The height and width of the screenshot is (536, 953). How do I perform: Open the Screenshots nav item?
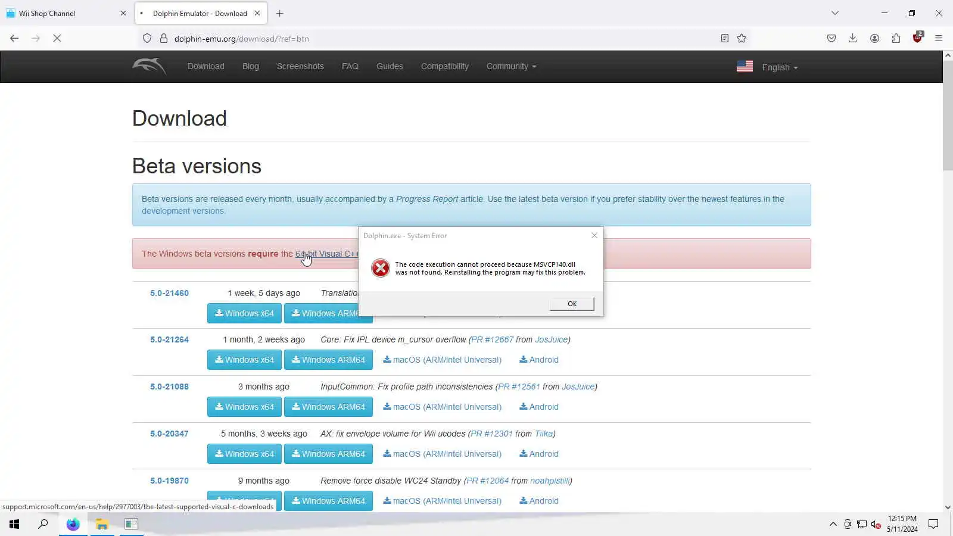tap(300, 66)
